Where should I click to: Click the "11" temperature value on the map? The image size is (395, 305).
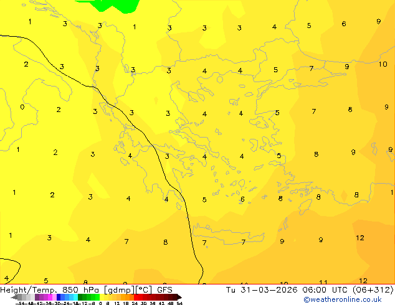323,282
